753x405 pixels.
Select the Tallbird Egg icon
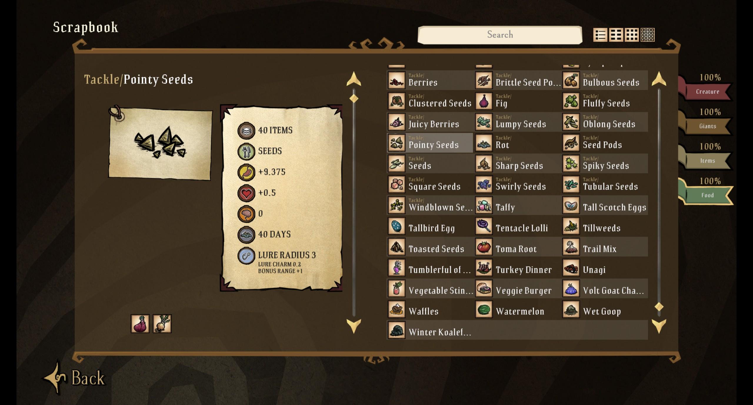pos(397,226)
